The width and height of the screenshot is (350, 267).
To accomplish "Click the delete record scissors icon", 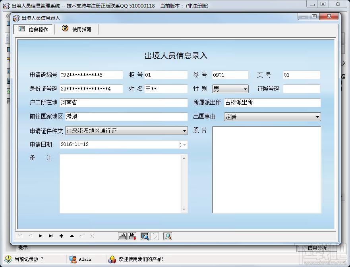I will pyautogui.click(x=92, y=236).
